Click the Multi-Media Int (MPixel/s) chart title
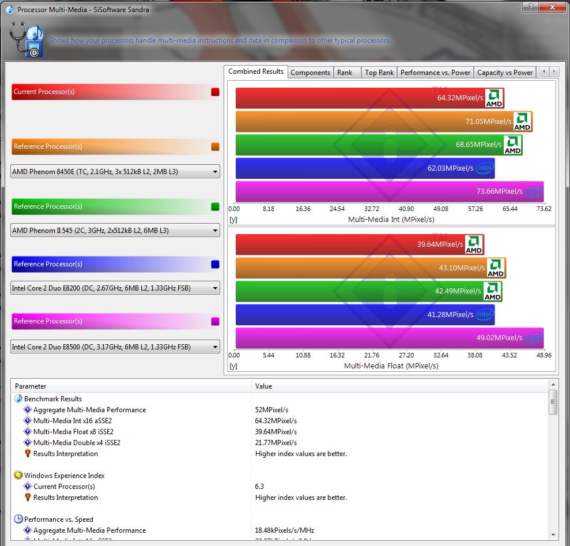This screenshot has width=570, height=546. 391,219
